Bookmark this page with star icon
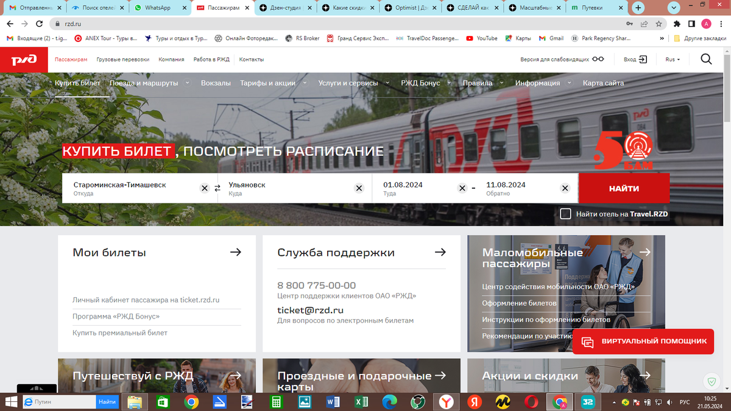The height and width of the screenshot is (411, 731). click(659, 24)
